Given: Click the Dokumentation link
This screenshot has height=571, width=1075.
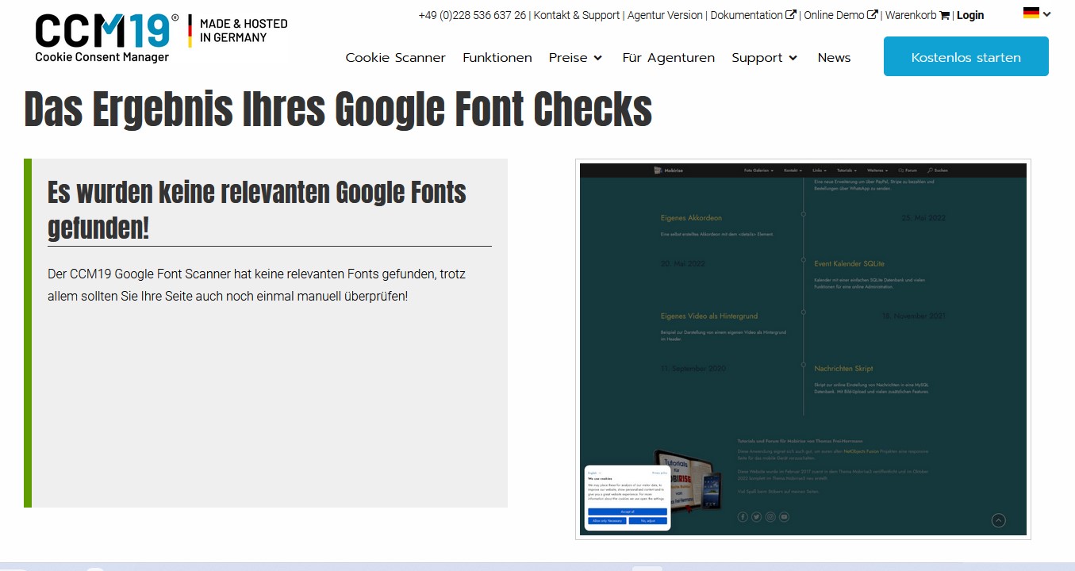Looking at the screenshot, I should point(747,15).
